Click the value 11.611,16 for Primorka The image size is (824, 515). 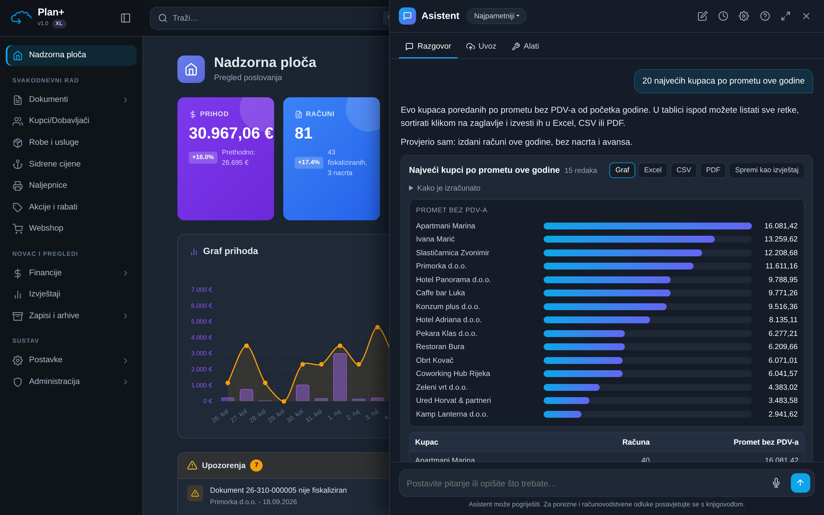[781, 266]
